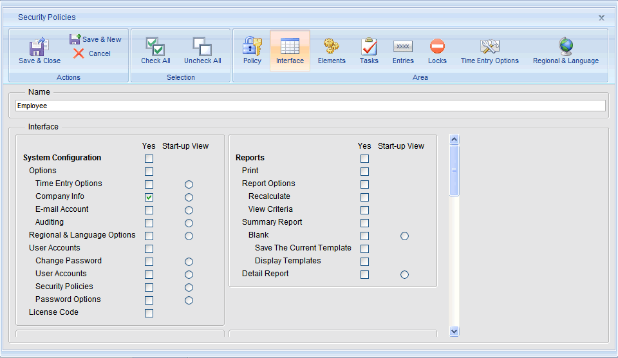Click the scrollbar down arrow
The width and height of the screenshot is (618, 358).
tap(454, 331)
